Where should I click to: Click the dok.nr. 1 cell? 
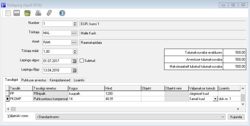(x=229, y=99)
